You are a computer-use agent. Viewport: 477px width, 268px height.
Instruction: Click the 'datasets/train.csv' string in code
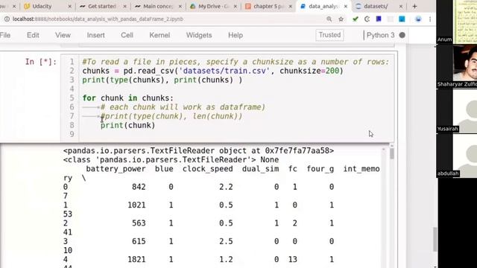pyautogui.click(x=224, y=71)
